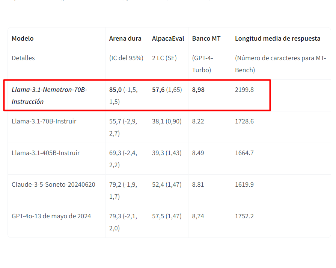The image size is (336, 268).
Task: Select '(Número de caracteres para MT-Bench)' cell
Action: [280, 64]
